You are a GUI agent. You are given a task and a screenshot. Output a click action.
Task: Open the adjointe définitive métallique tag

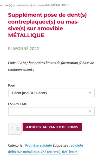click(x=45, y=148)
